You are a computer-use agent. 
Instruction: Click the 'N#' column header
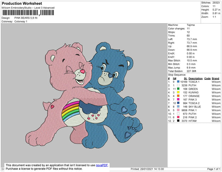pos(175,79)
